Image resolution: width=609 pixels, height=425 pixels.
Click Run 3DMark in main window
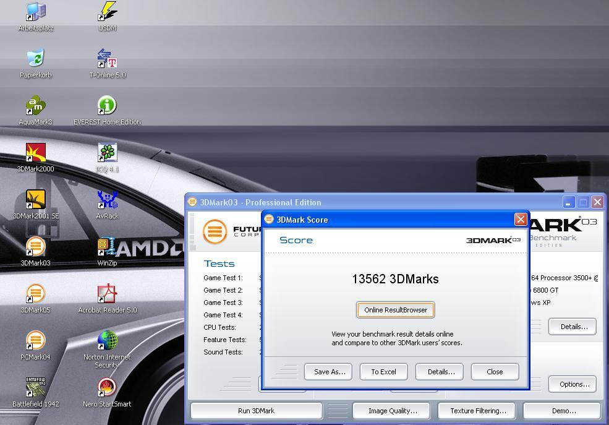[257, 411]
